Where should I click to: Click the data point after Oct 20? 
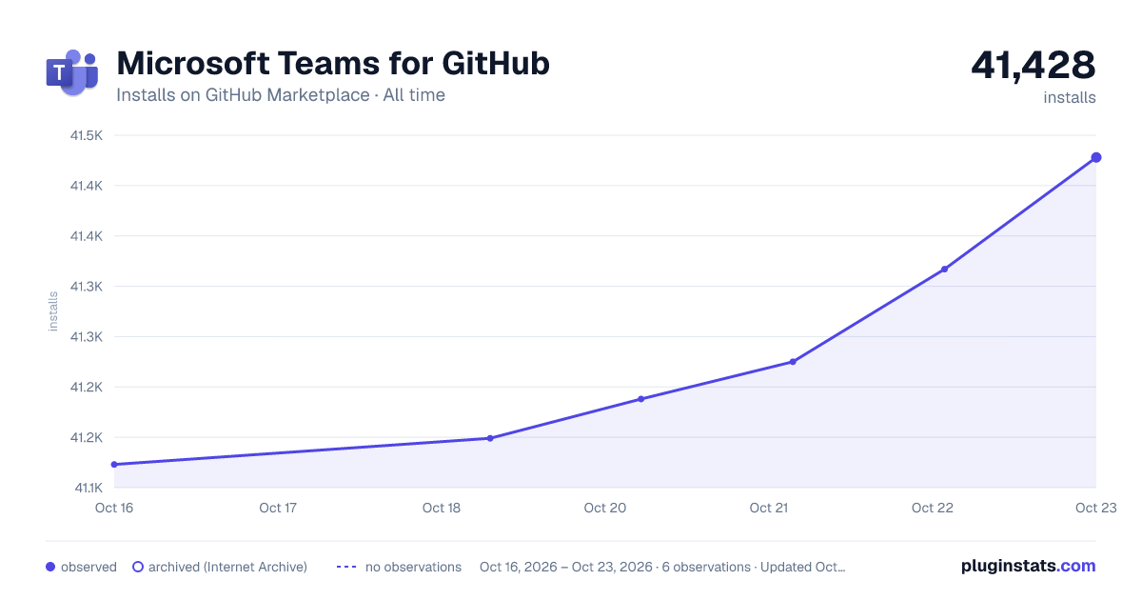point(641,399)
